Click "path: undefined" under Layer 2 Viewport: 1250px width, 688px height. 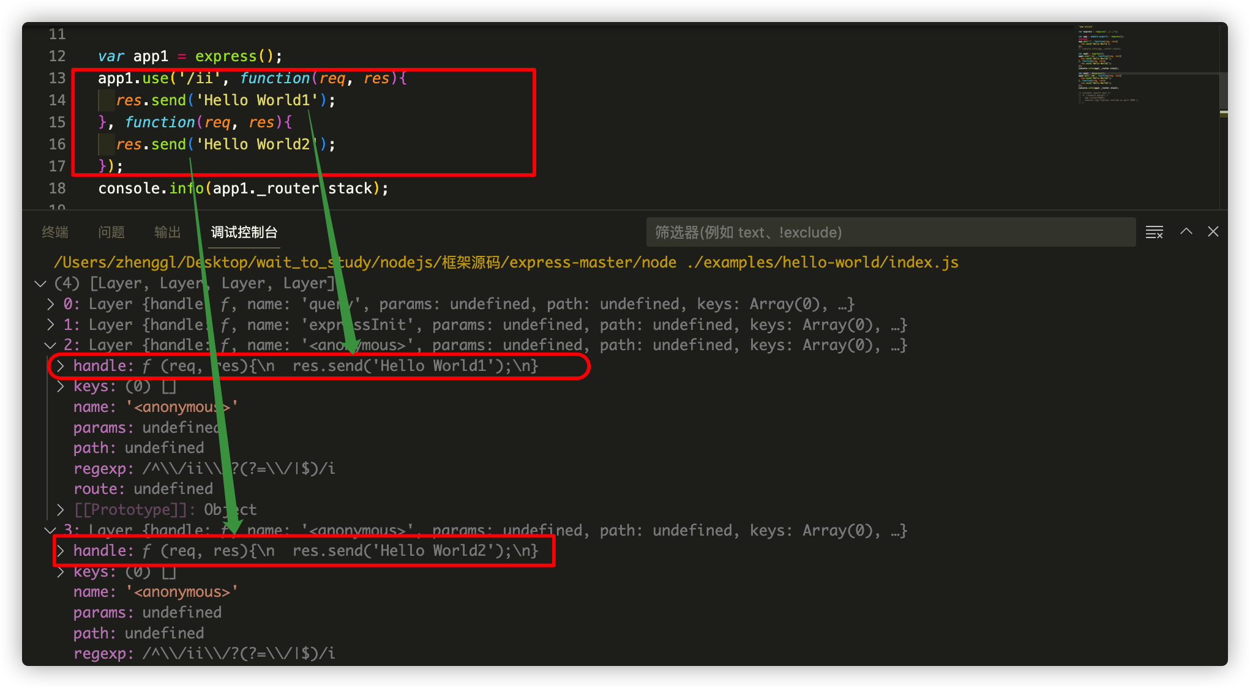(x=139, y=448)
